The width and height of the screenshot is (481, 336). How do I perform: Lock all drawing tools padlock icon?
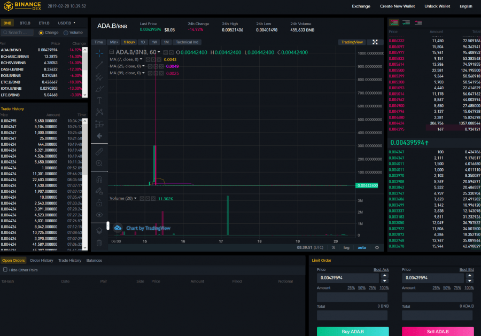coord(99,203)
